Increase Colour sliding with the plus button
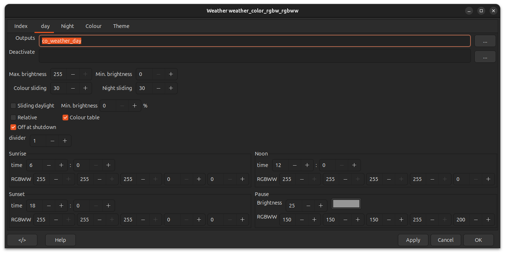 [x=85, y=88]
